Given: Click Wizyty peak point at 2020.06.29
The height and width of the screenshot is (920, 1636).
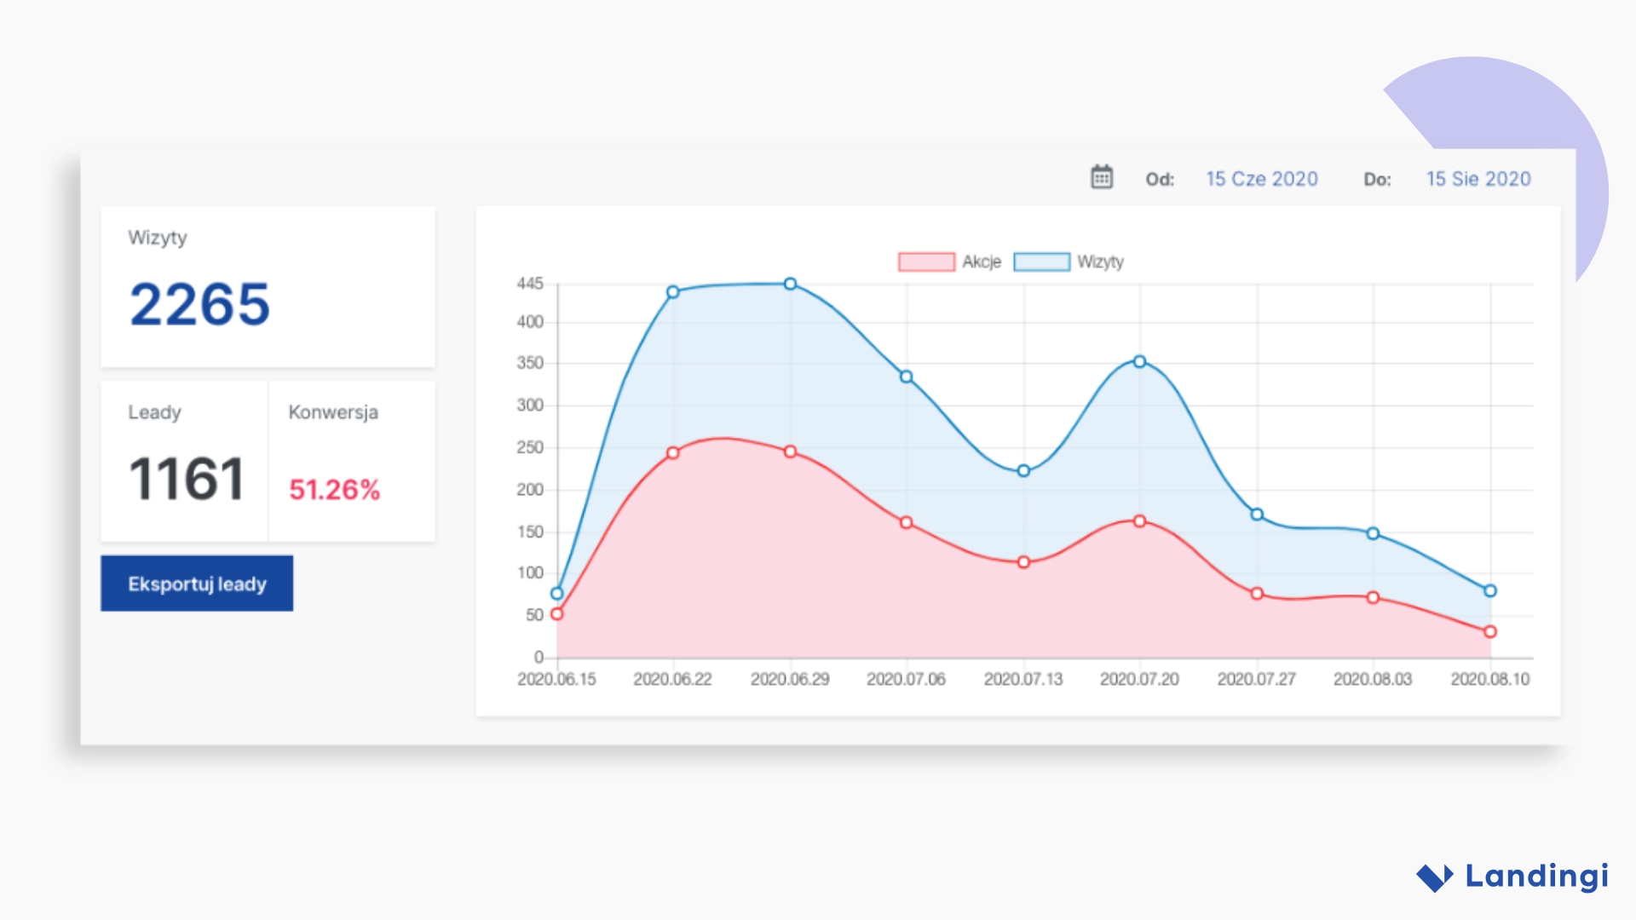Looking at the screenshot, I should [790, 284].
